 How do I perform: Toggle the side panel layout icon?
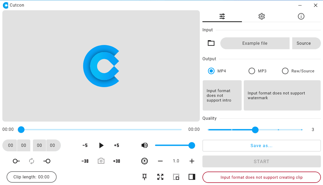pos(192,177)
